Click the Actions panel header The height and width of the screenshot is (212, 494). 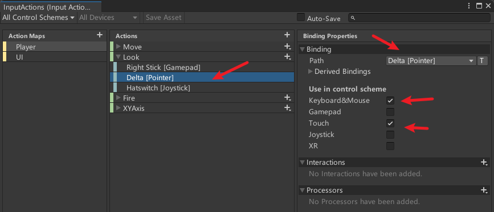(126, 36)
